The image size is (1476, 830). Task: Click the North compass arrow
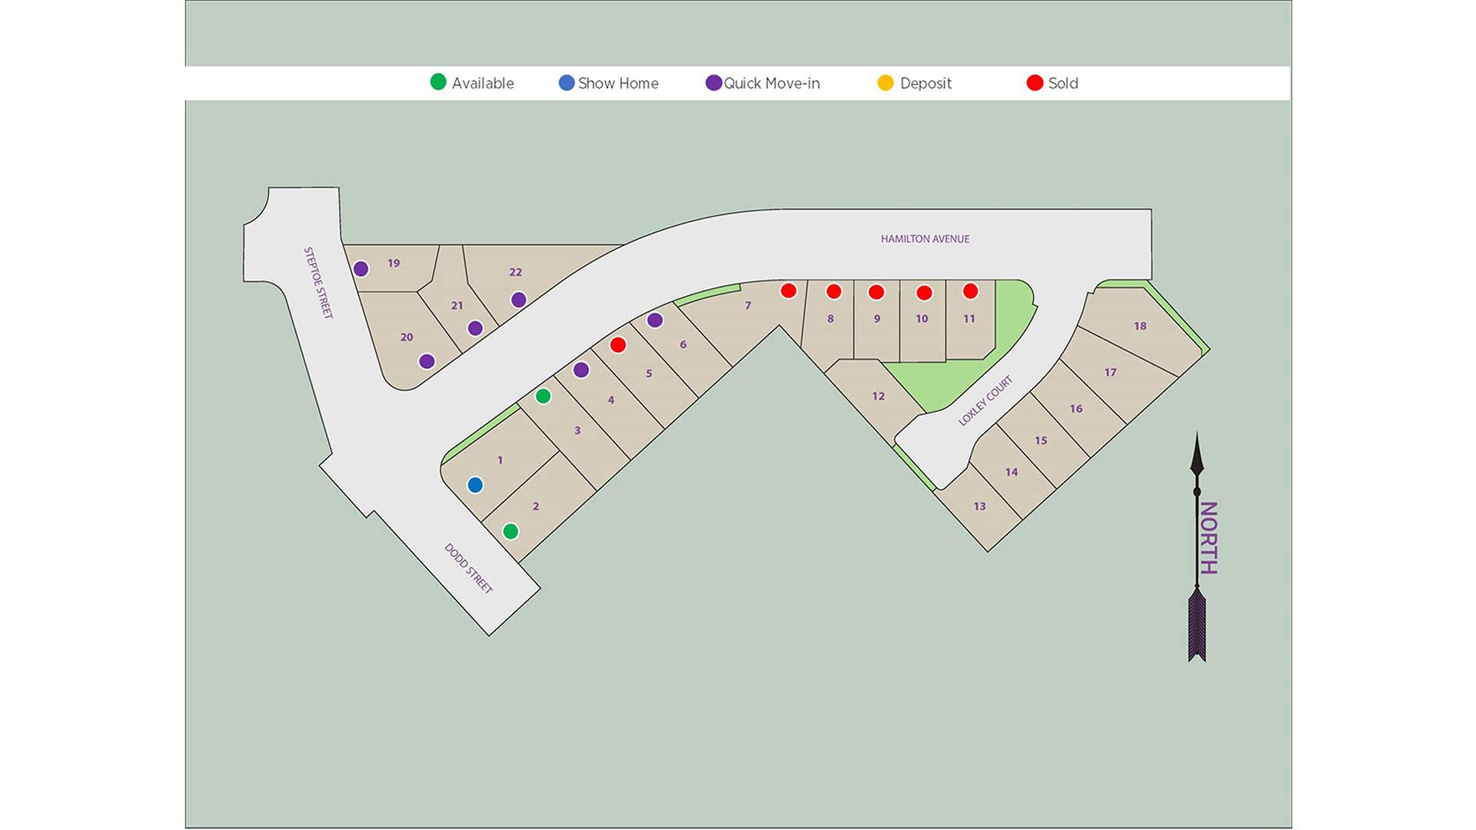pos(1197,547)
